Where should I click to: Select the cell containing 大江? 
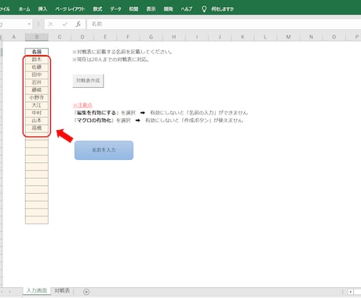pos(37,105)
